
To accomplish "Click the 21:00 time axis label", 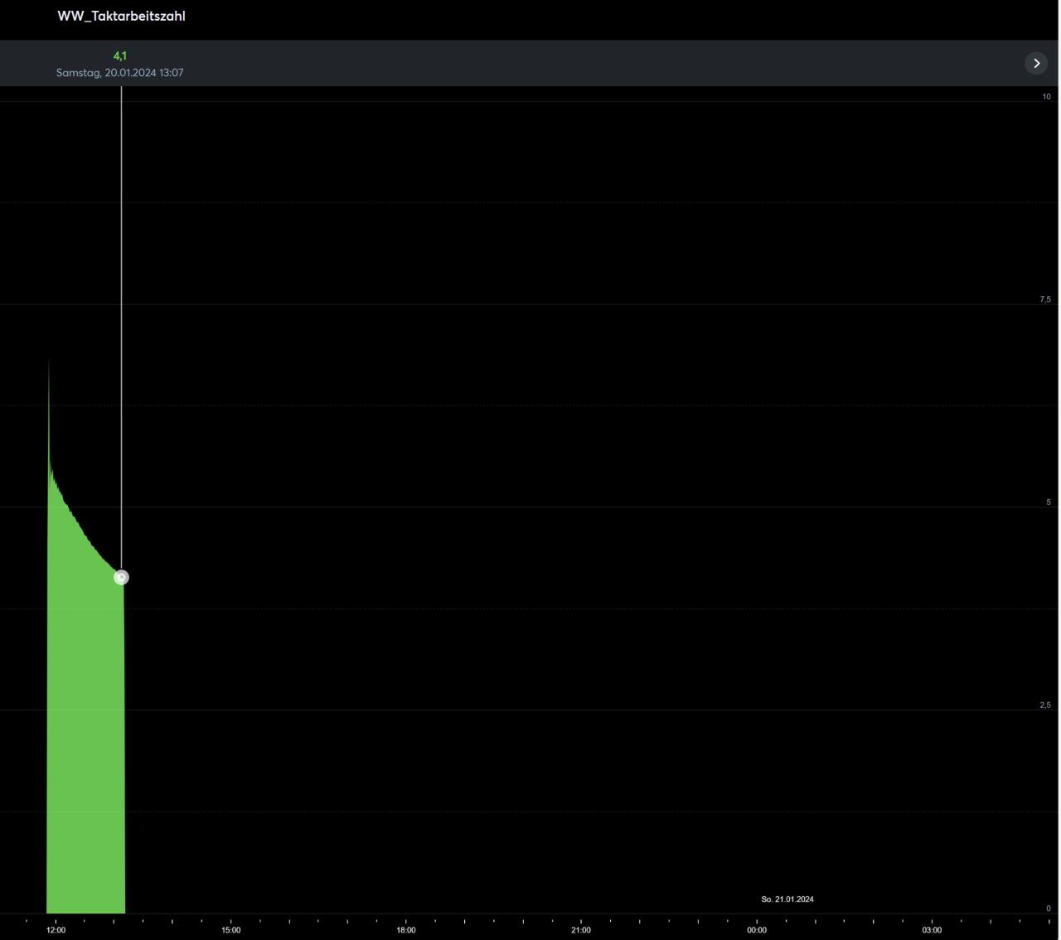I will 581,930.
